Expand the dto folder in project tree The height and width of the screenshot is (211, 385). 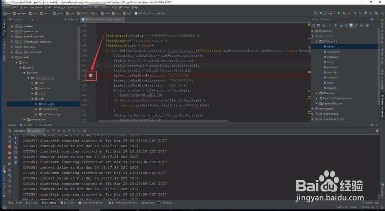click(x=32, y=83)
